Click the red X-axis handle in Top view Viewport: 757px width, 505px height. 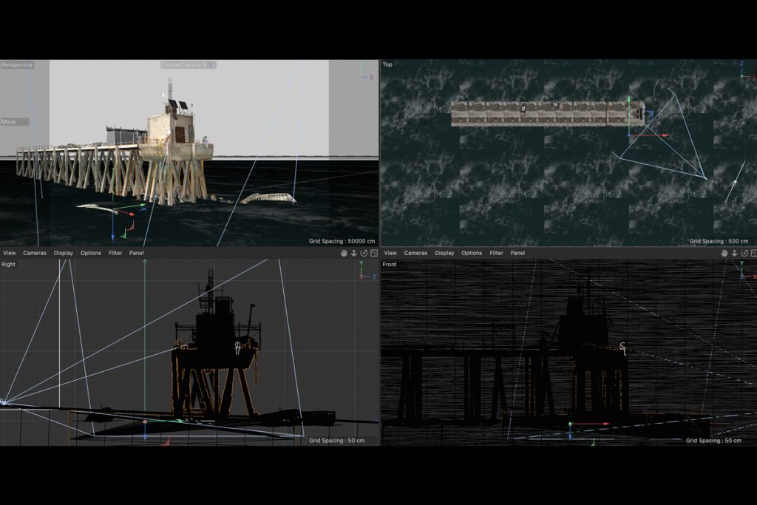coord(664,135)
